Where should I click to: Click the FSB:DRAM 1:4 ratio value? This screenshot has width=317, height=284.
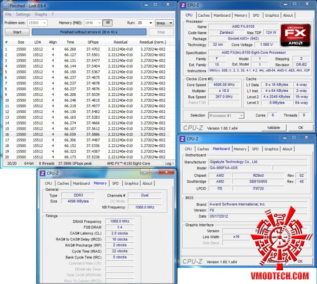pos(120,227)
